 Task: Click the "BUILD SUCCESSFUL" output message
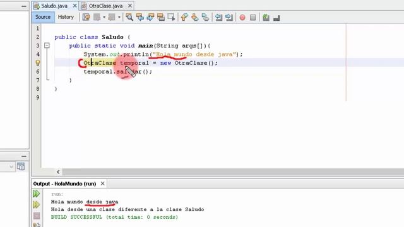[x=114, y=217]
